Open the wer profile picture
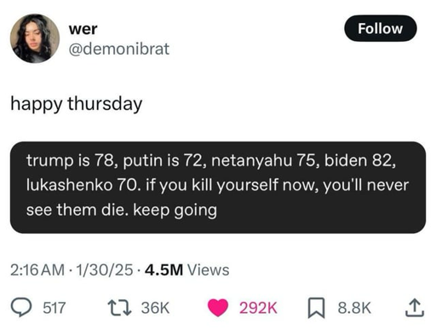 (35, 38)
